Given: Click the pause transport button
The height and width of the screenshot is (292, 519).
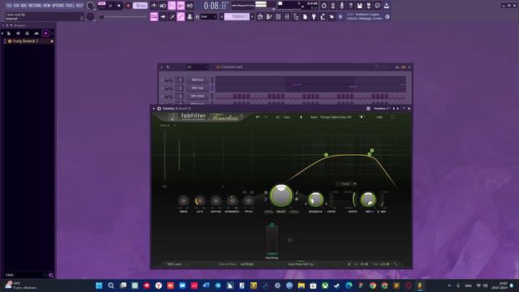Looking at the screenshot, I should point(110,6).
